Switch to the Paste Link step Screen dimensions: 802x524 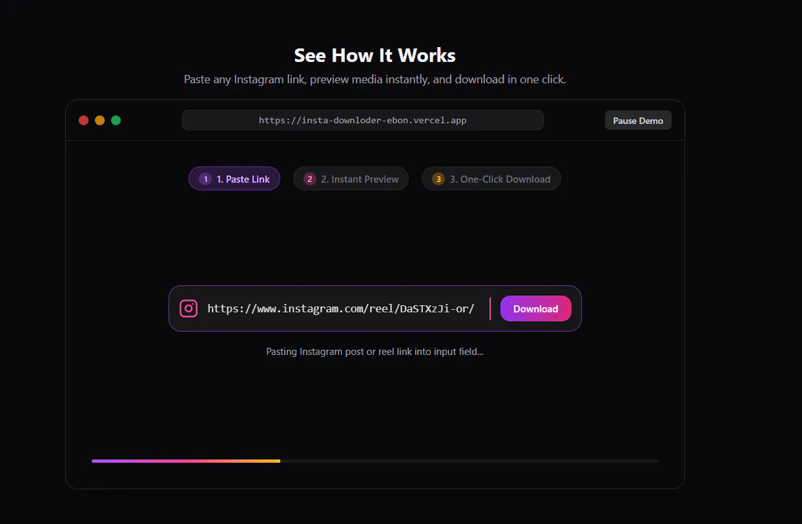click(234, 179)
